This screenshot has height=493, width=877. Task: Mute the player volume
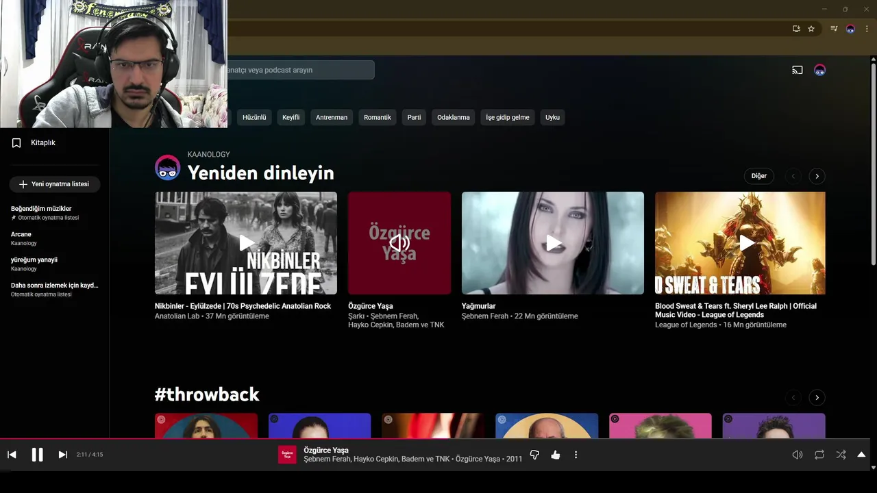point(798,455)
